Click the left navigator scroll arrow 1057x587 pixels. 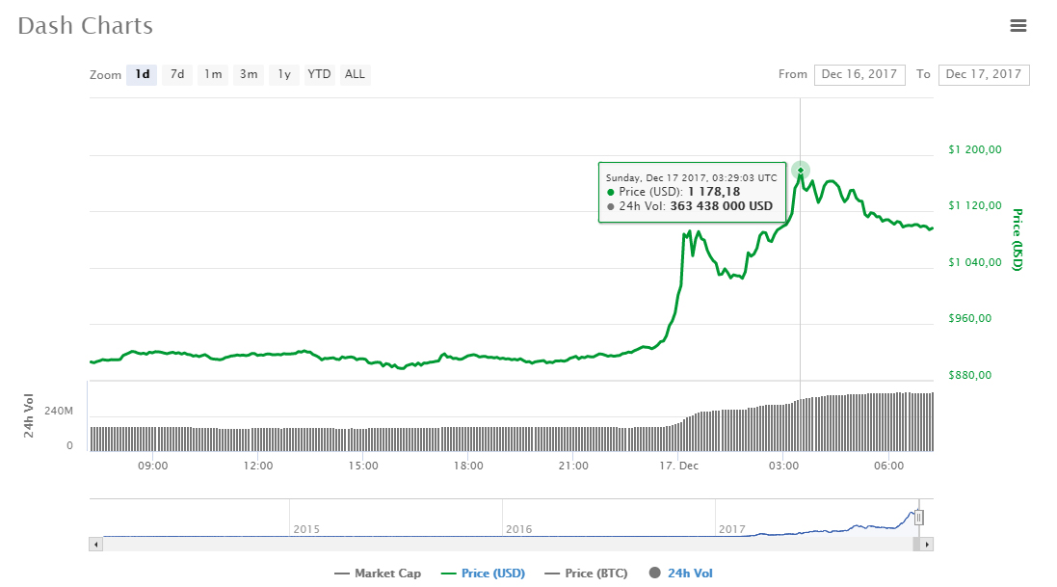(x=95, y=544)
